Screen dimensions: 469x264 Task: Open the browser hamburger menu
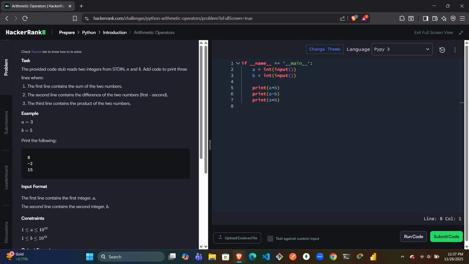[463, 18]
